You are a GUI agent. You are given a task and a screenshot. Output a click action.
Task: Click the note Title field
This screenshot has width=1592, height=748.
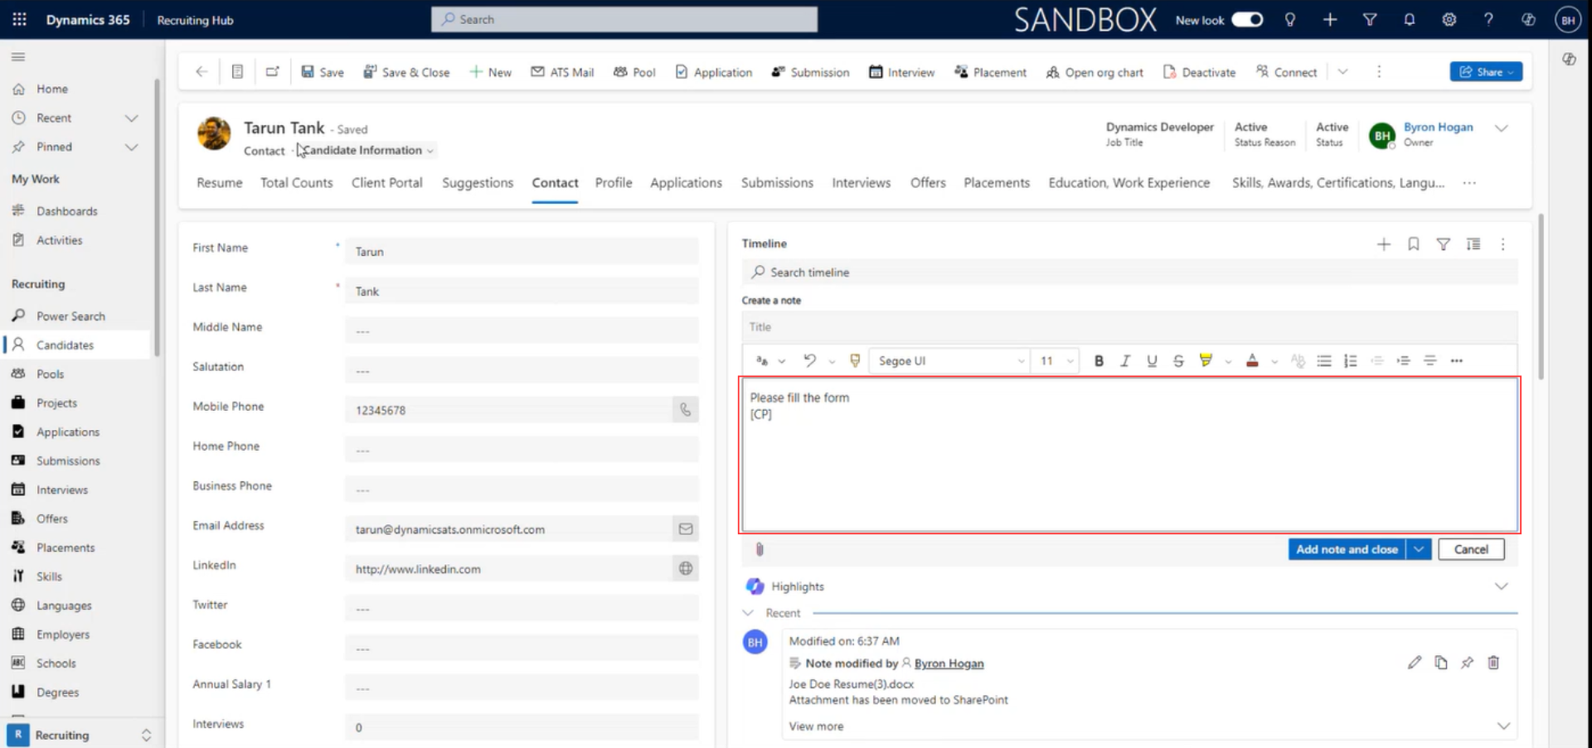[x=1129, y=327]
